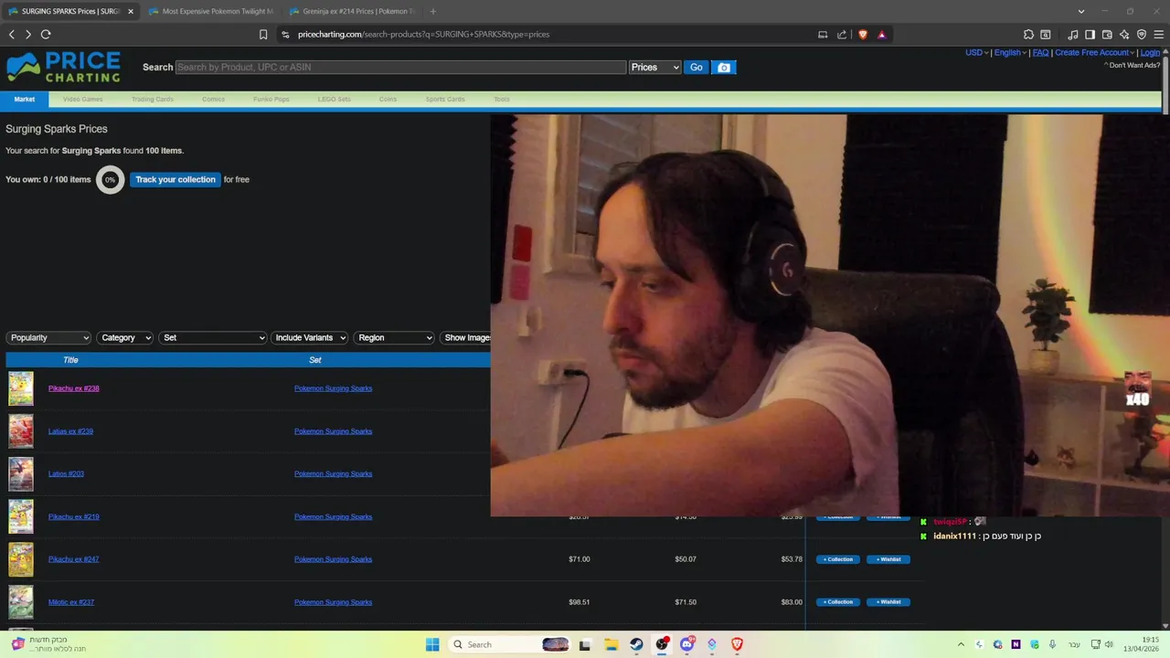Bookmark this page with the bookmark icon
Image resolution: width=1170 pixels, height=658 pixels.
point(263,34)
